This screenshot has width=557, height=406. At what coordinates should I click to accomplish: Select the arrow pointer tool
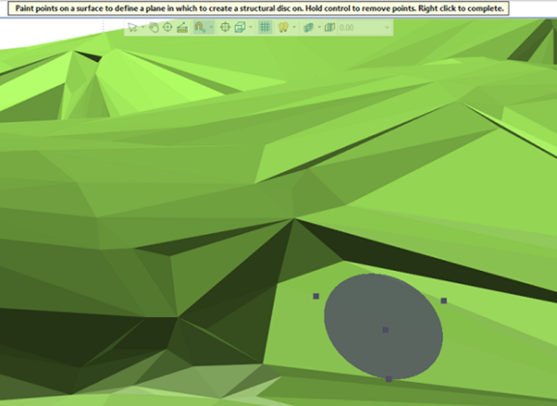(x=132, y=27)
